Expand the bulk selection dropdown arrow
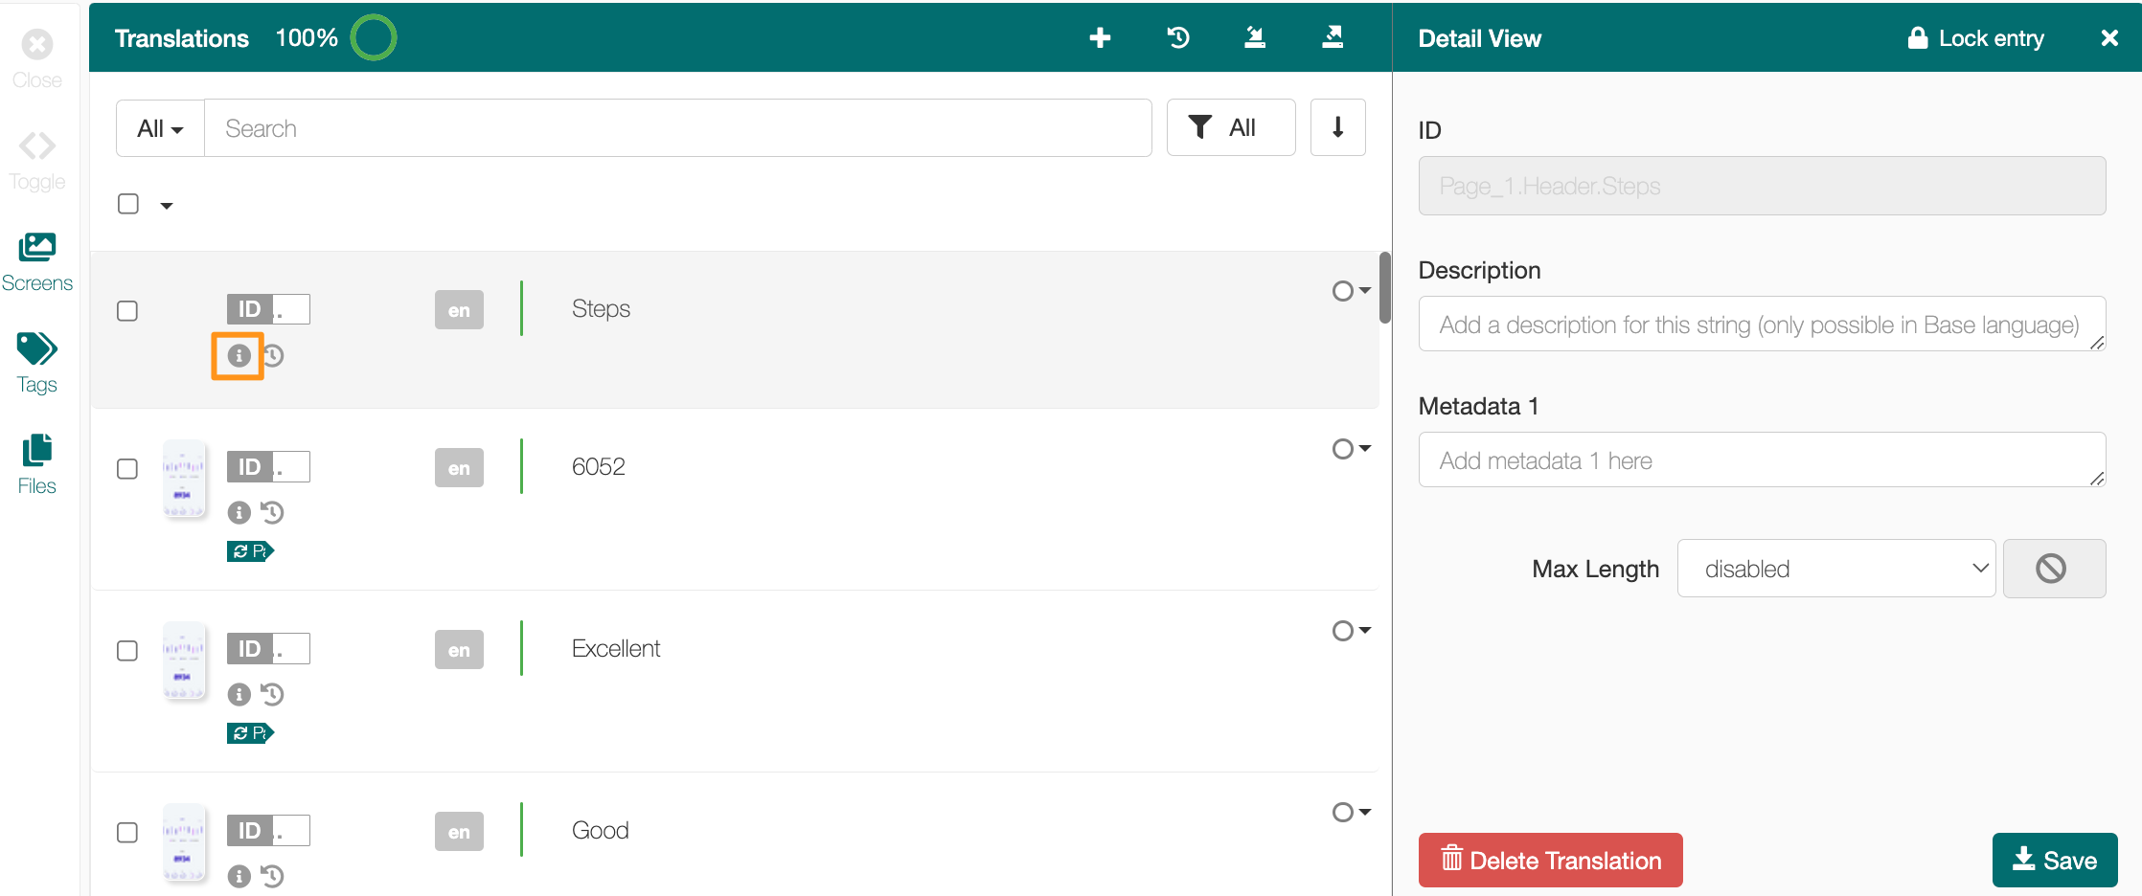This screenshot has width=2142, height=896. click(167, 206)
